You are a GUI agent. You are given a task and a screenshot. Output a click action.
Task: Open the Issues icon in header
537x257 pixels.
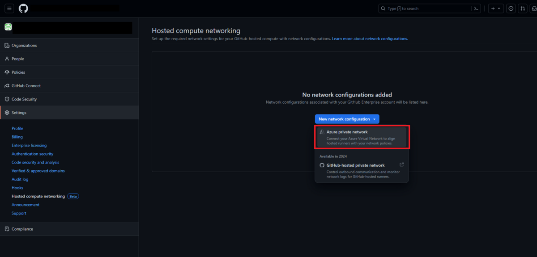point(511,8)
